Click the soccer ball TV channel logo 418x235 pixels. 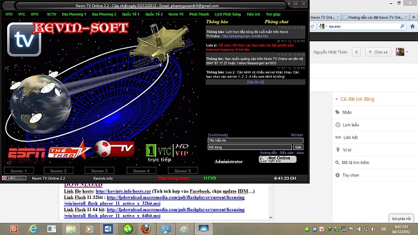click(x=114, y=149)
